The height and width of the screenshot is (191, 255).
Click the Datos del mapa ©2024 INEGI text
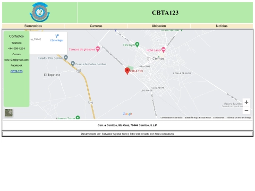tap(198, 117)
